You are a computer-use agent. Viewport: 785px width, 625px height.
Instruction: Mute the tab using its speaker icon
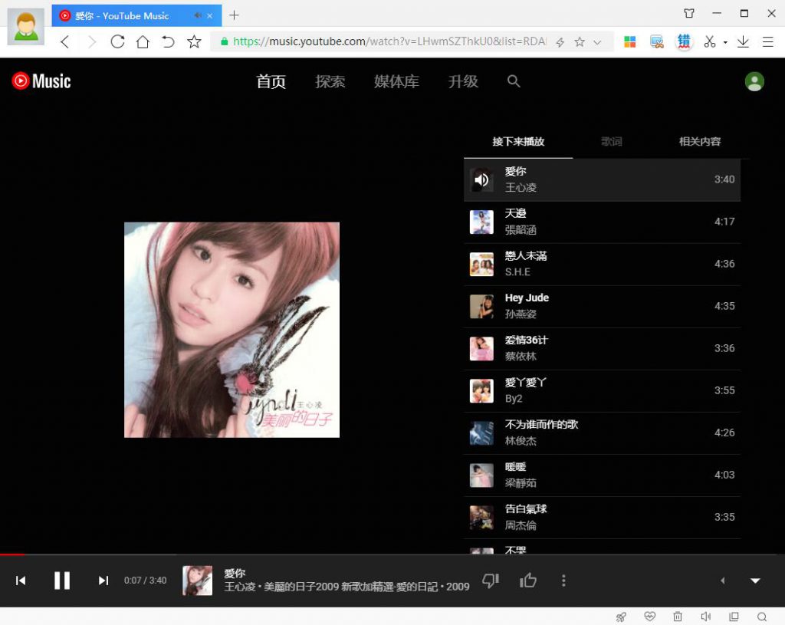click(x=198, y=15)
